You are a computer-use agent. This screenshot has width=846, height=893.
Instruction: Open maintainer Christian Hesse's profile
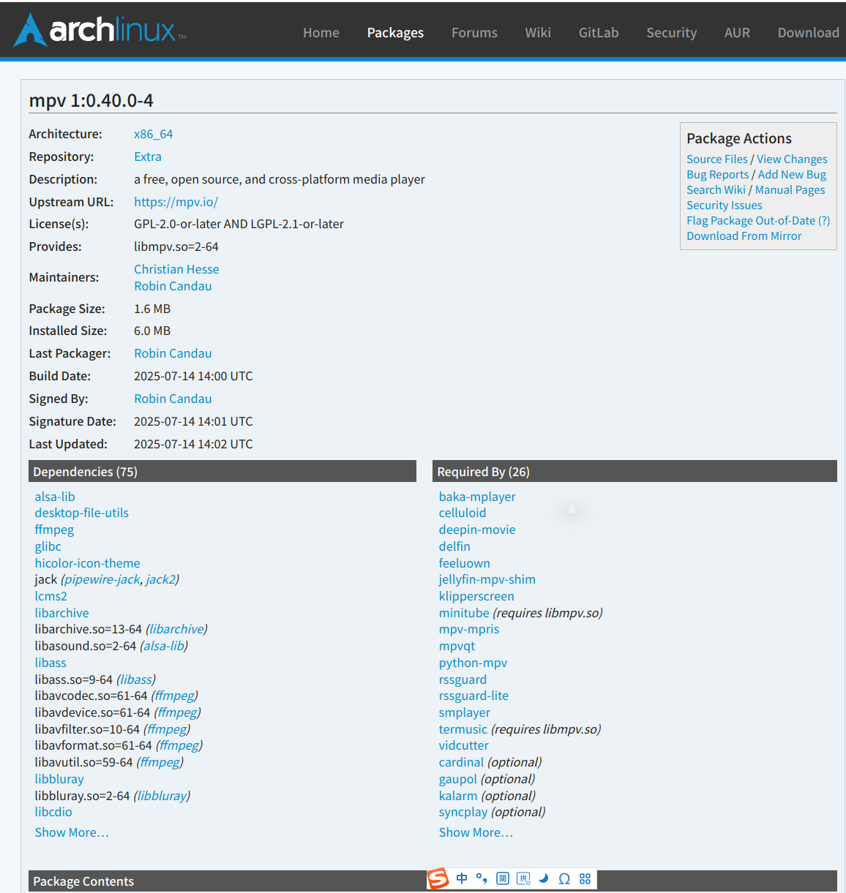click(176, 269)
